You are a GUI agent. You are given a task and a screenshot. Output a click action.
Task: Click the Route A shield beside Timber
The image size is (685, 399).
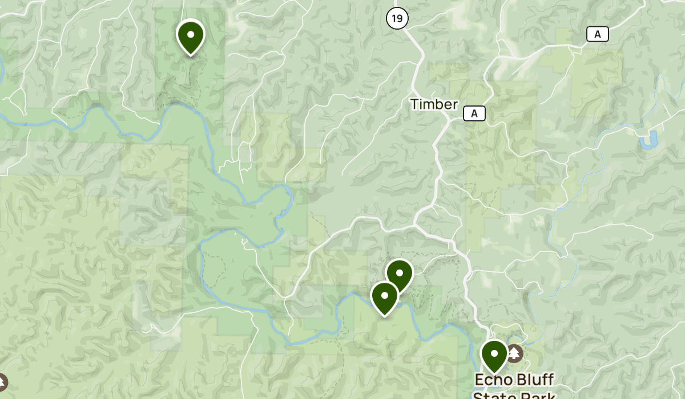click(474, 113)
